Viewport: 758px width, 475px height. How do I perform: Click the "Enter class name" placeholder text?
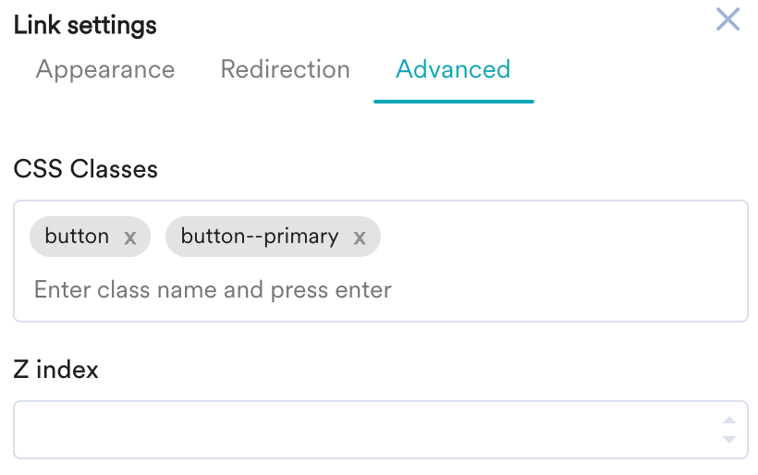(213, 290)
